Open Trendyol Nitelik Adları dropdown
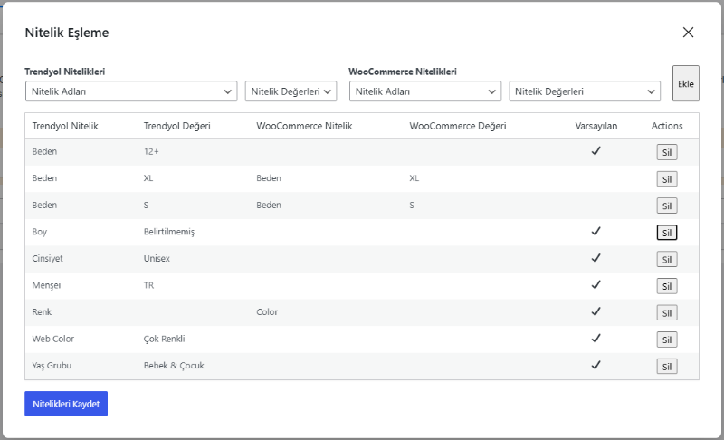The height and width of the screenshot is (440, 724). tap(131, 91)
